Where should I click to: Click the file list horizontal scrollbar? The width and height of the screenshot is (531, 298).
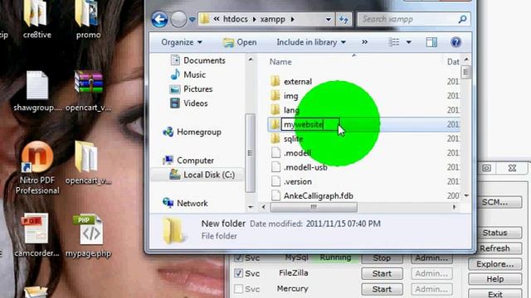pyautogui.click(x=314, y=207)
